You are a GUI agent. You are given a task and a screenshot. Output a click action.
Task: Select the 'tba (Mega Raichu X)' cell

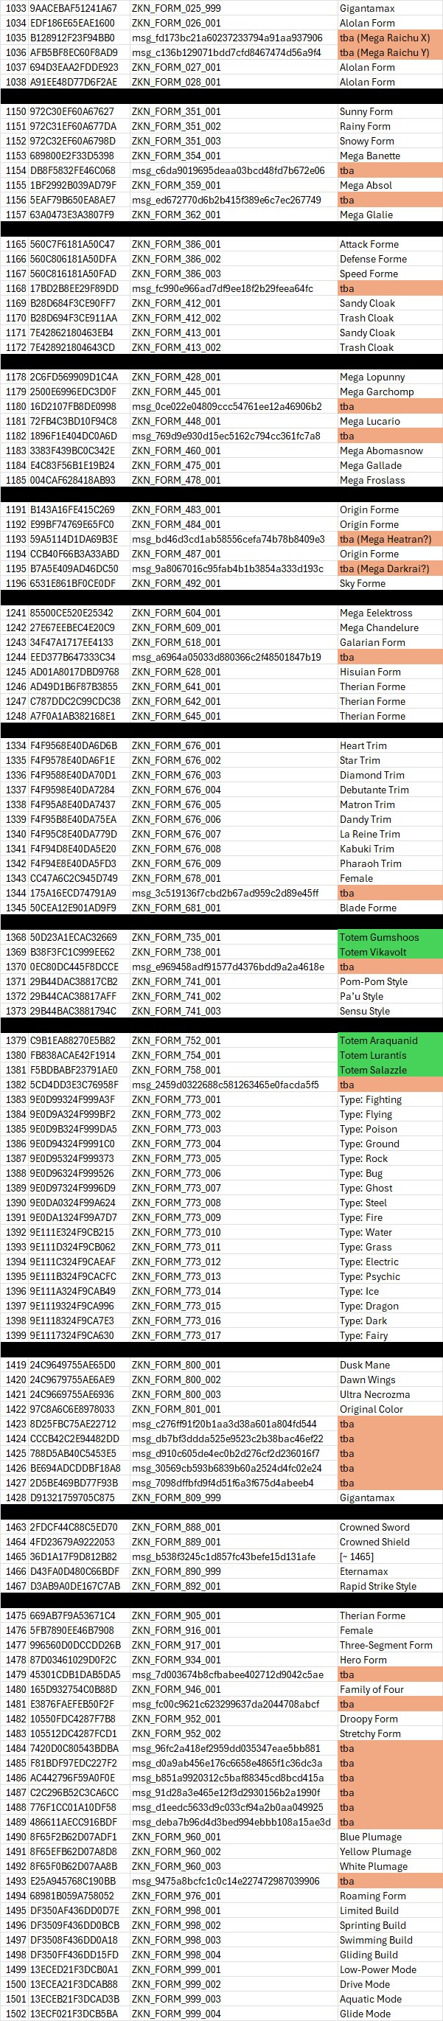click(x=384, y=38)
